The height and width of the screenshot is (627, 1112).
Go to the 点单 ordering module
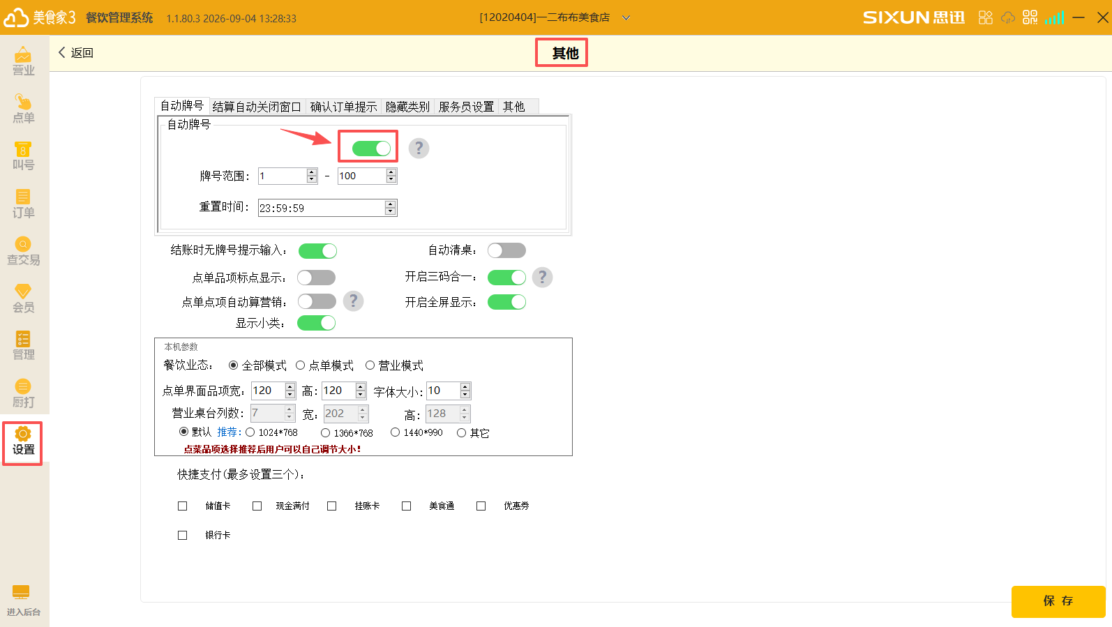pyautogui.click(x=24, y=109)
